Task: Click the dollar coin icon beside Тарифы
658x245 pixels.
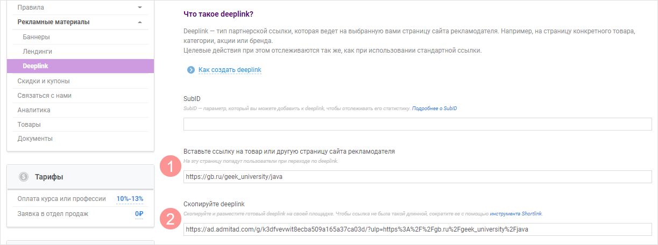Action: click(23, 177)
